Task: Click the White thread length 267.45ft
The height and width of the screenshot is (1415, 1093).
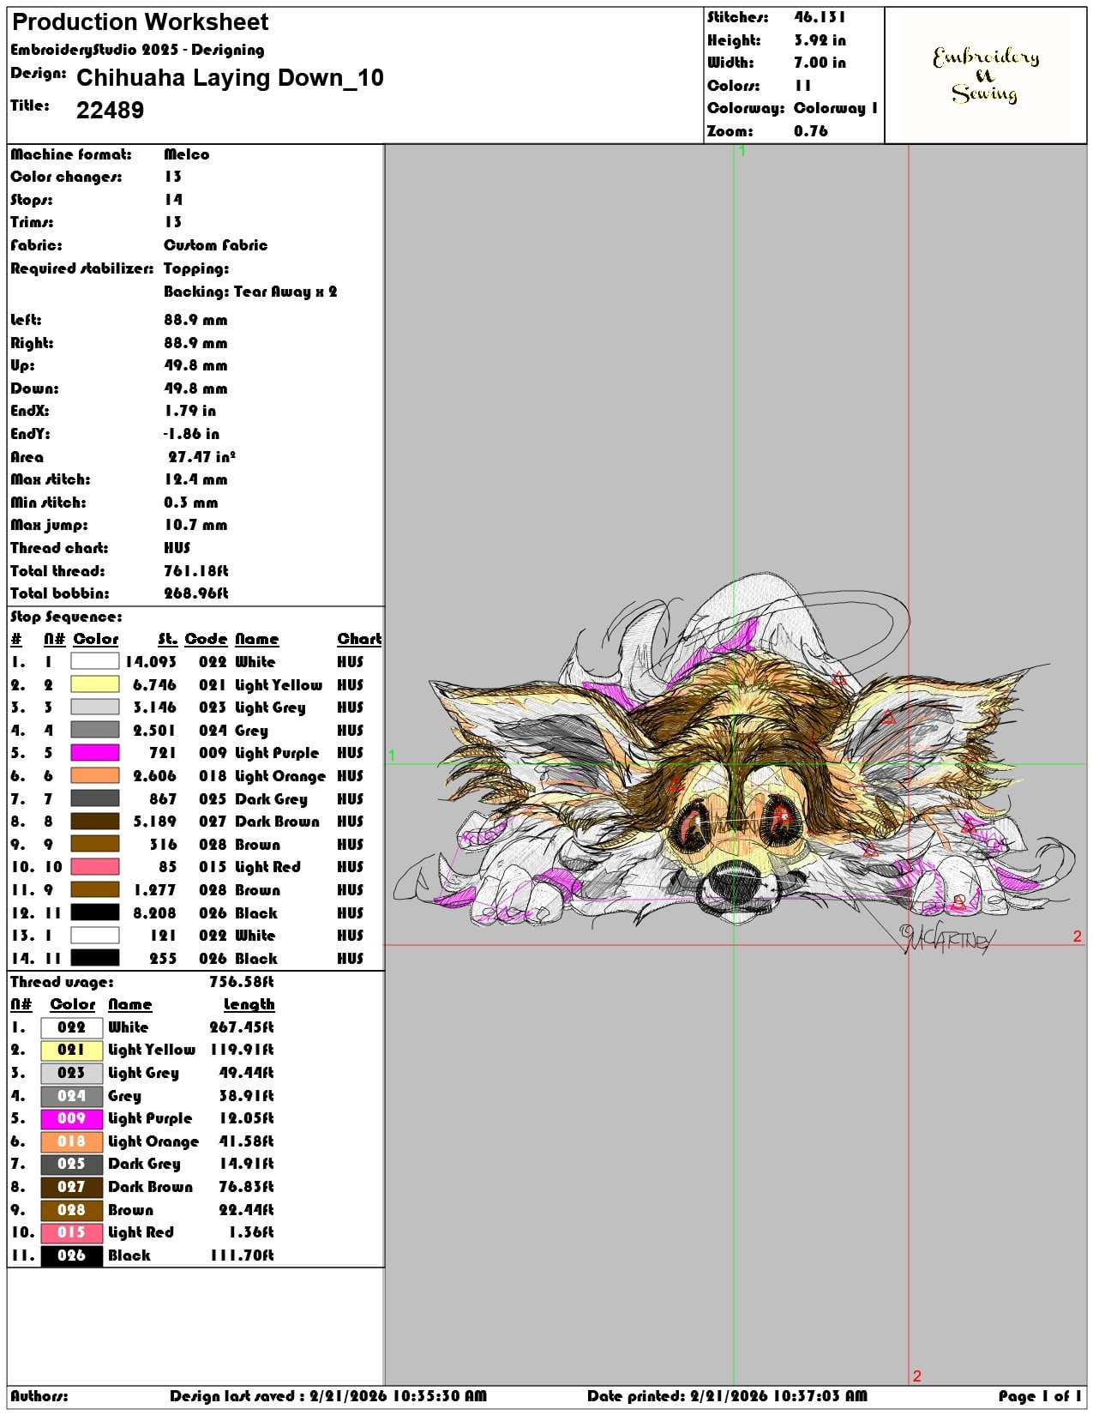Action: pyautogui.click(x=242, y=1027)
